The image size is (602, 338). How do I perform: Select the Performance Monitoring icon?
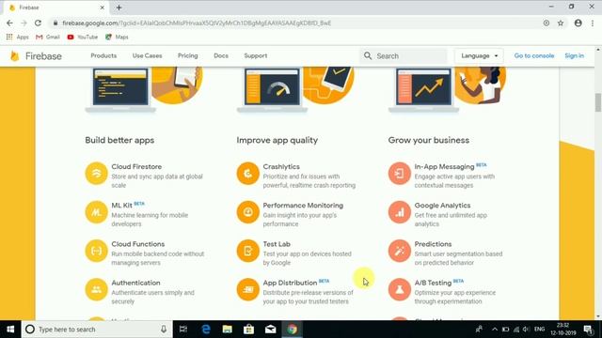click(248, 212)
